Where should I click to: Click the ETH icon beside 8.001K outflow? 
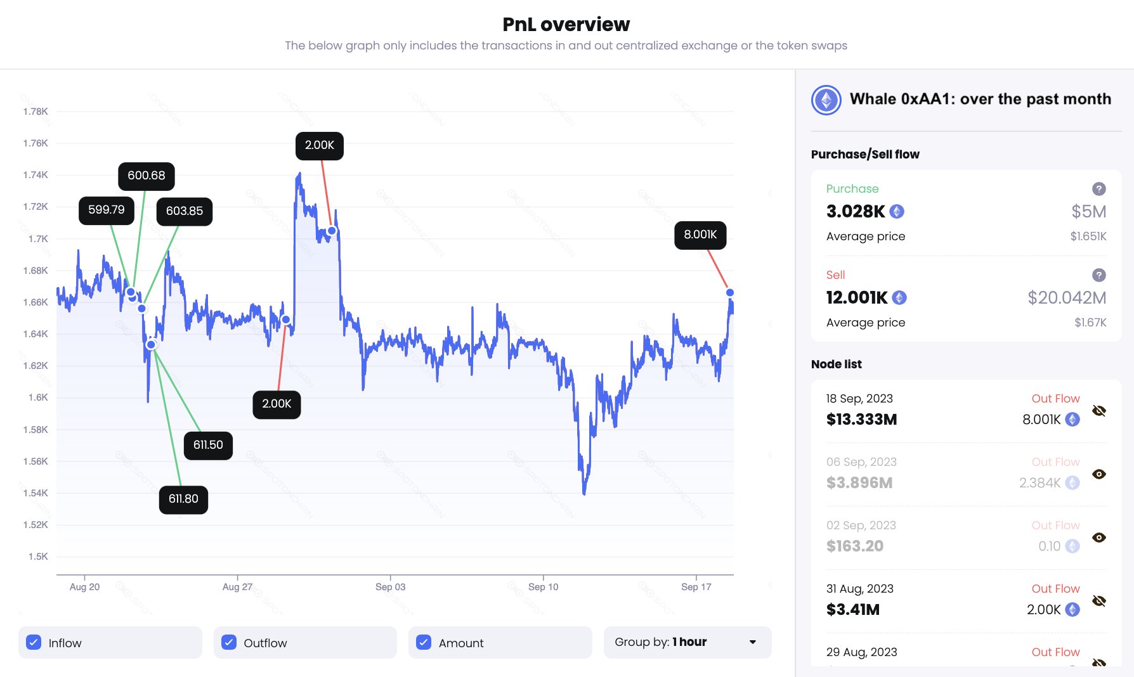1072,420
